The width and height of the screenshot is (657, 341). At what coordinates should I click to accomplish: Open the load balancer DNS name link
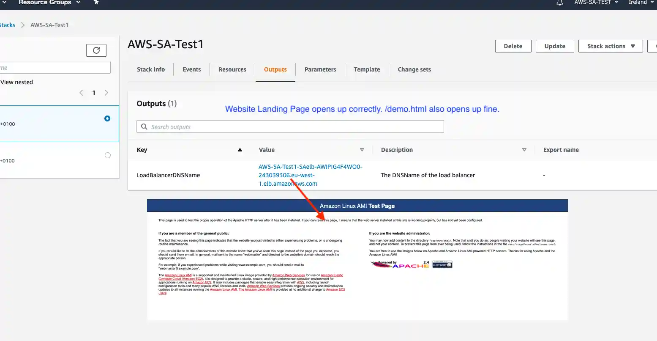coord(311,175)
